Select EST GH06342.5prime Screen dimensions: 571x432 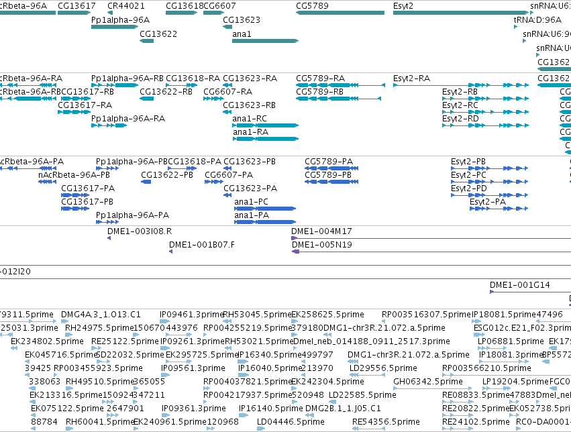point(432,388)
